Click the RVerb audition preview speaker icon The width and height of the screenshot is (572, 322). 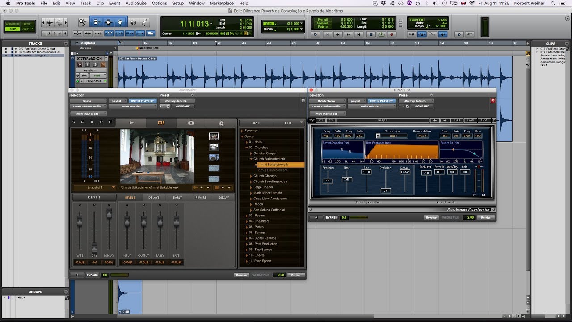(x=316, y=218)
